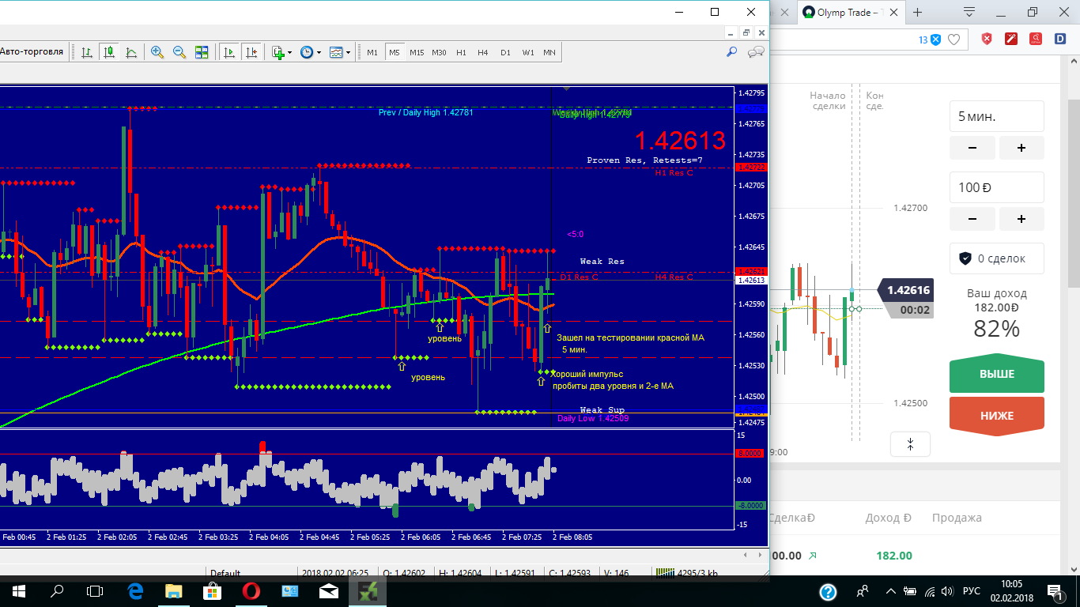Open File Explorer from the taskbar

coord(173,591)
